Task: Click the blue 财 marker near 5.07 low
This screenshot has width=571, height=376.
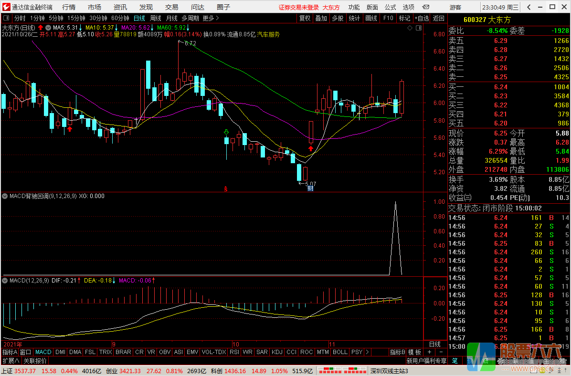Action: (310, 188)
